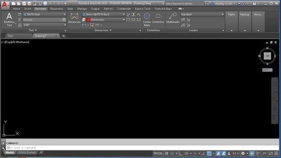Click the Save icon in Quick Access toolbar
The image size is (281, 158).
(24, 4)
